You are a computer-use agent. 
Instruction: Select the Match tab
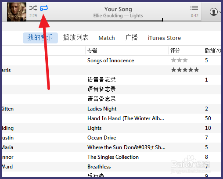tap(107, 38)
